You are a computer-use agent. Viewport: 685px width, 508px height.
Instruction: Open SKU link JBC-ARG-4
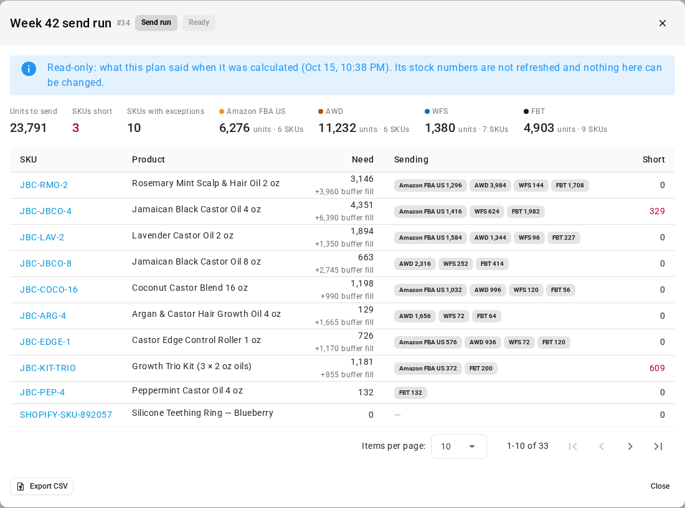pyautogui.click(x=43, y=316)
